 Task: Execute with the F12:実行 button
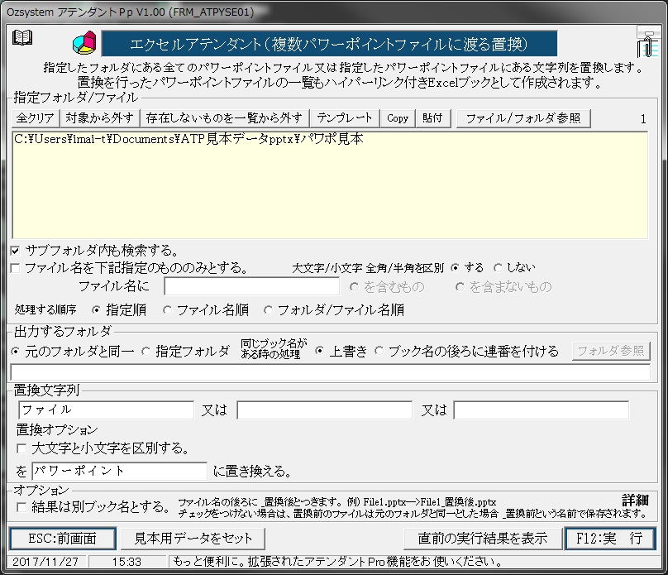[610, 538]
